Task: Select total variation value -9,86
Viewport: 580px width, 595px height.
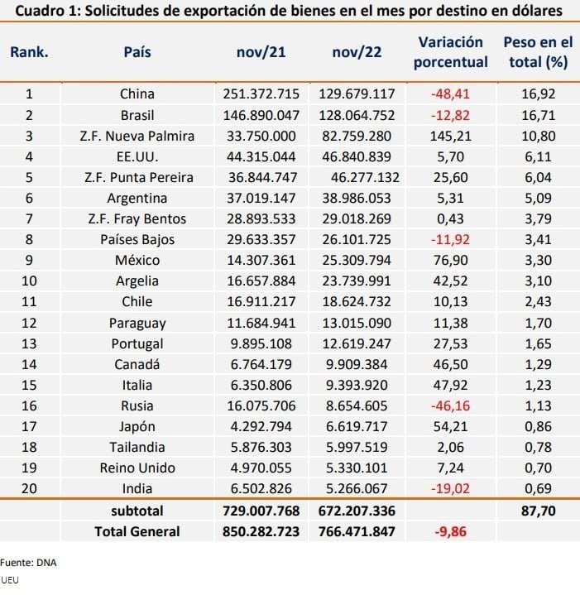Action: (450, 531)
